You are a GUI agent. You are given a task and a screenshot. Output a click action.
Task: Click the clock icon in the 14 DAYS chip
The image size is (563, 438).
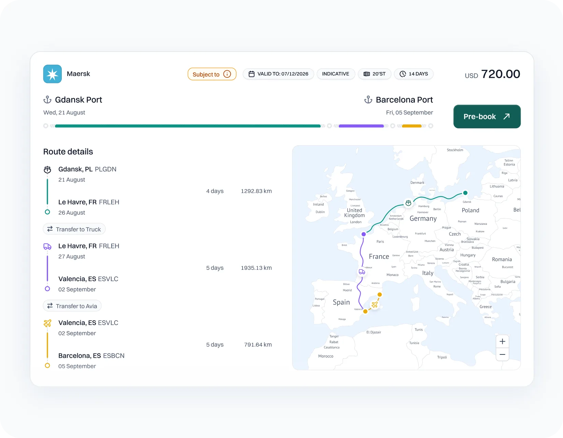[x=403, y=74]
